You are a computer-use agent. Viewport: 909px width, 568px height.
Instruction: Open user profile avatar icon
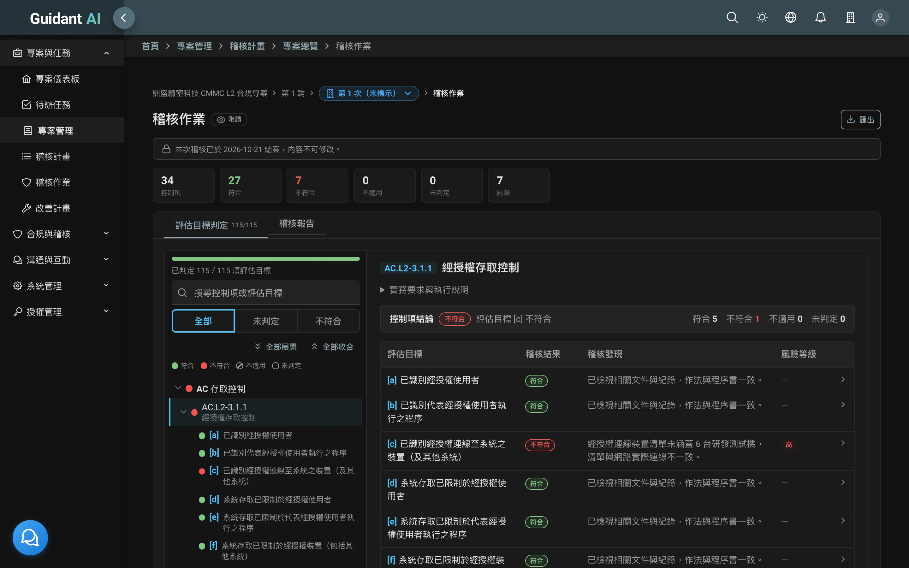pos(880,18)
